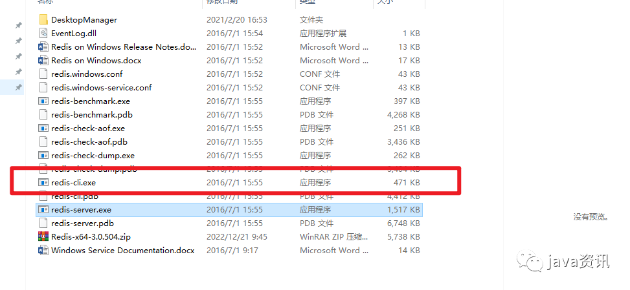The height and width of the screenshot is (290, 630).
Task: Select the file name redis-cli.exe
Action: click(x=74, y=183)
